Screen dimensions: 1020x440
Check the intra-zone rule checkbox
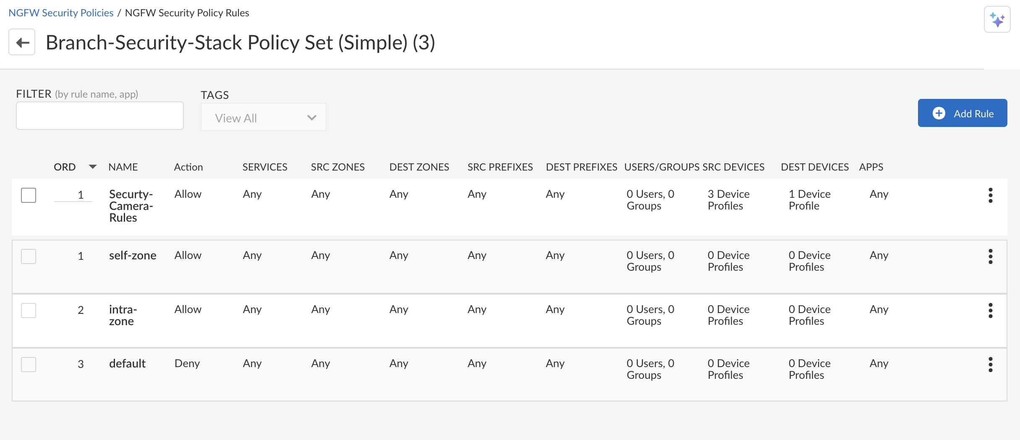point(29,311)
